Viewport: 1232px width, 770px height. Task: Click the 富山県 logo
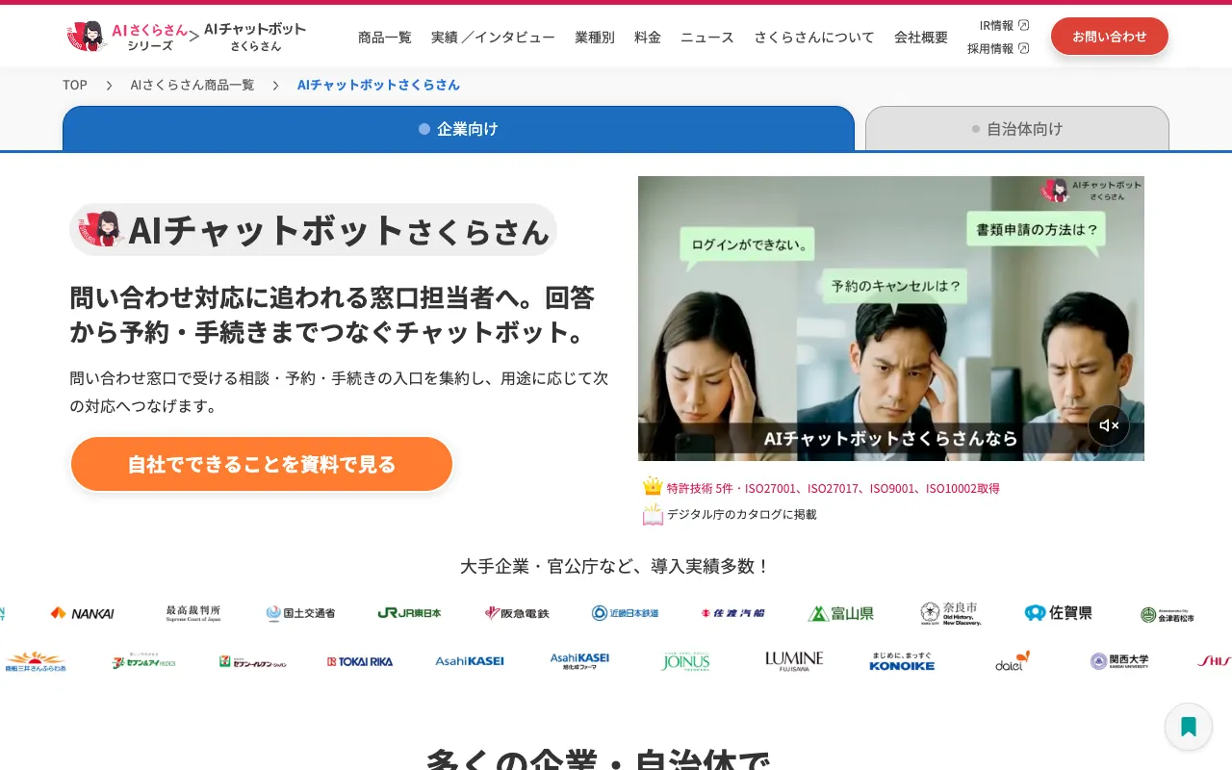(840, 613)
